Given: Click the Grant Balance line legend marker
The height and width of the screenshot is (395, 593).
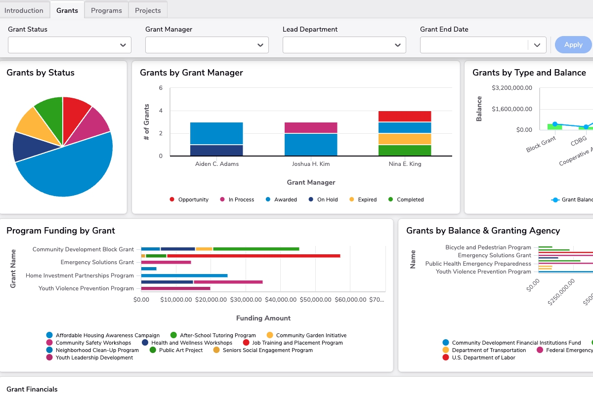Looking at the screenshot, I should point(555,200).
